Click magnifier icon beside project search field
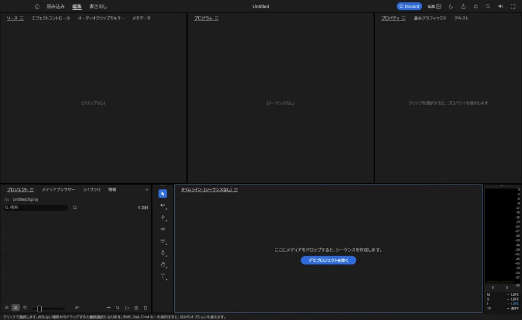The height and width of the screenshot is (320, 522). [x=75, y=207]
